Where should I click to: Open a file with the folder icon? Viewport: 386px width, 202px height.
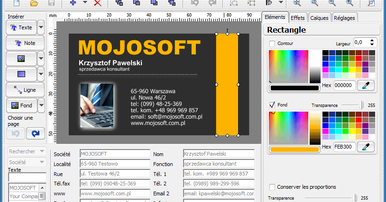tap(34, 3)
